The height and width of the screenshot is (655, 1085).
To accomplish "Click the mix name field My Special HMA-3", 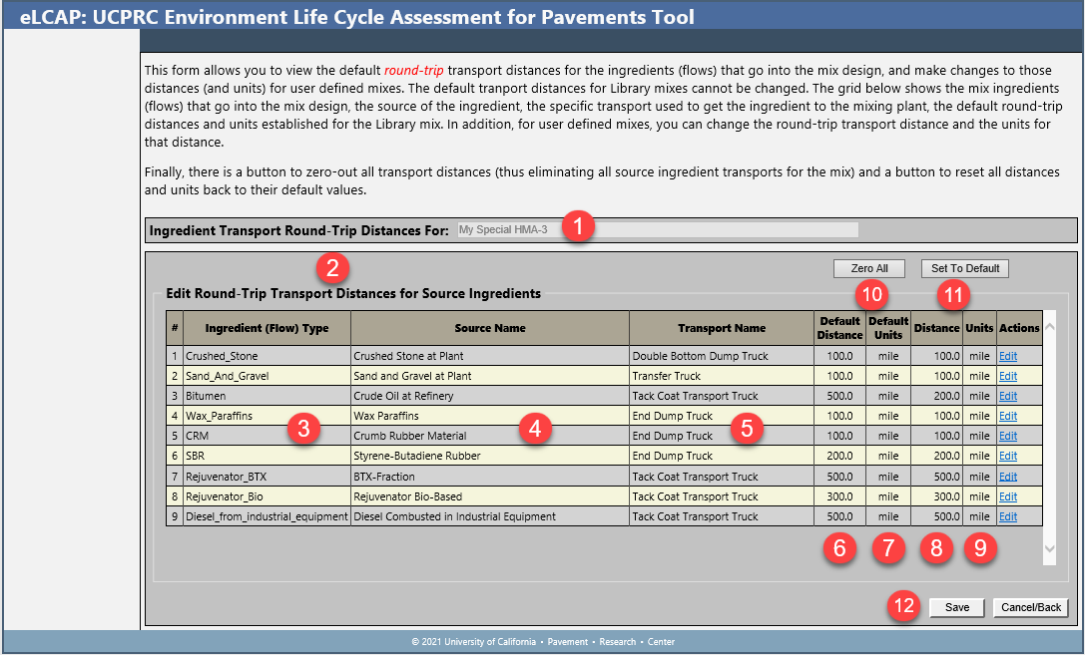I will pyautogui.click(x=657, y=230).
